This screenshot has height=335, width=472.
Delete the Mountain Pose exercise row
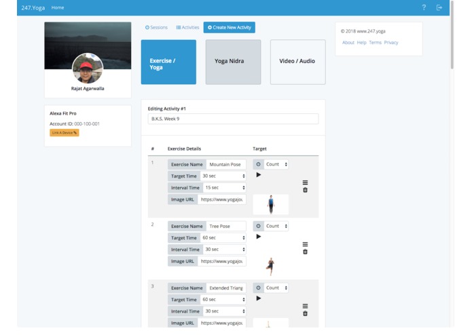point(305,190)
